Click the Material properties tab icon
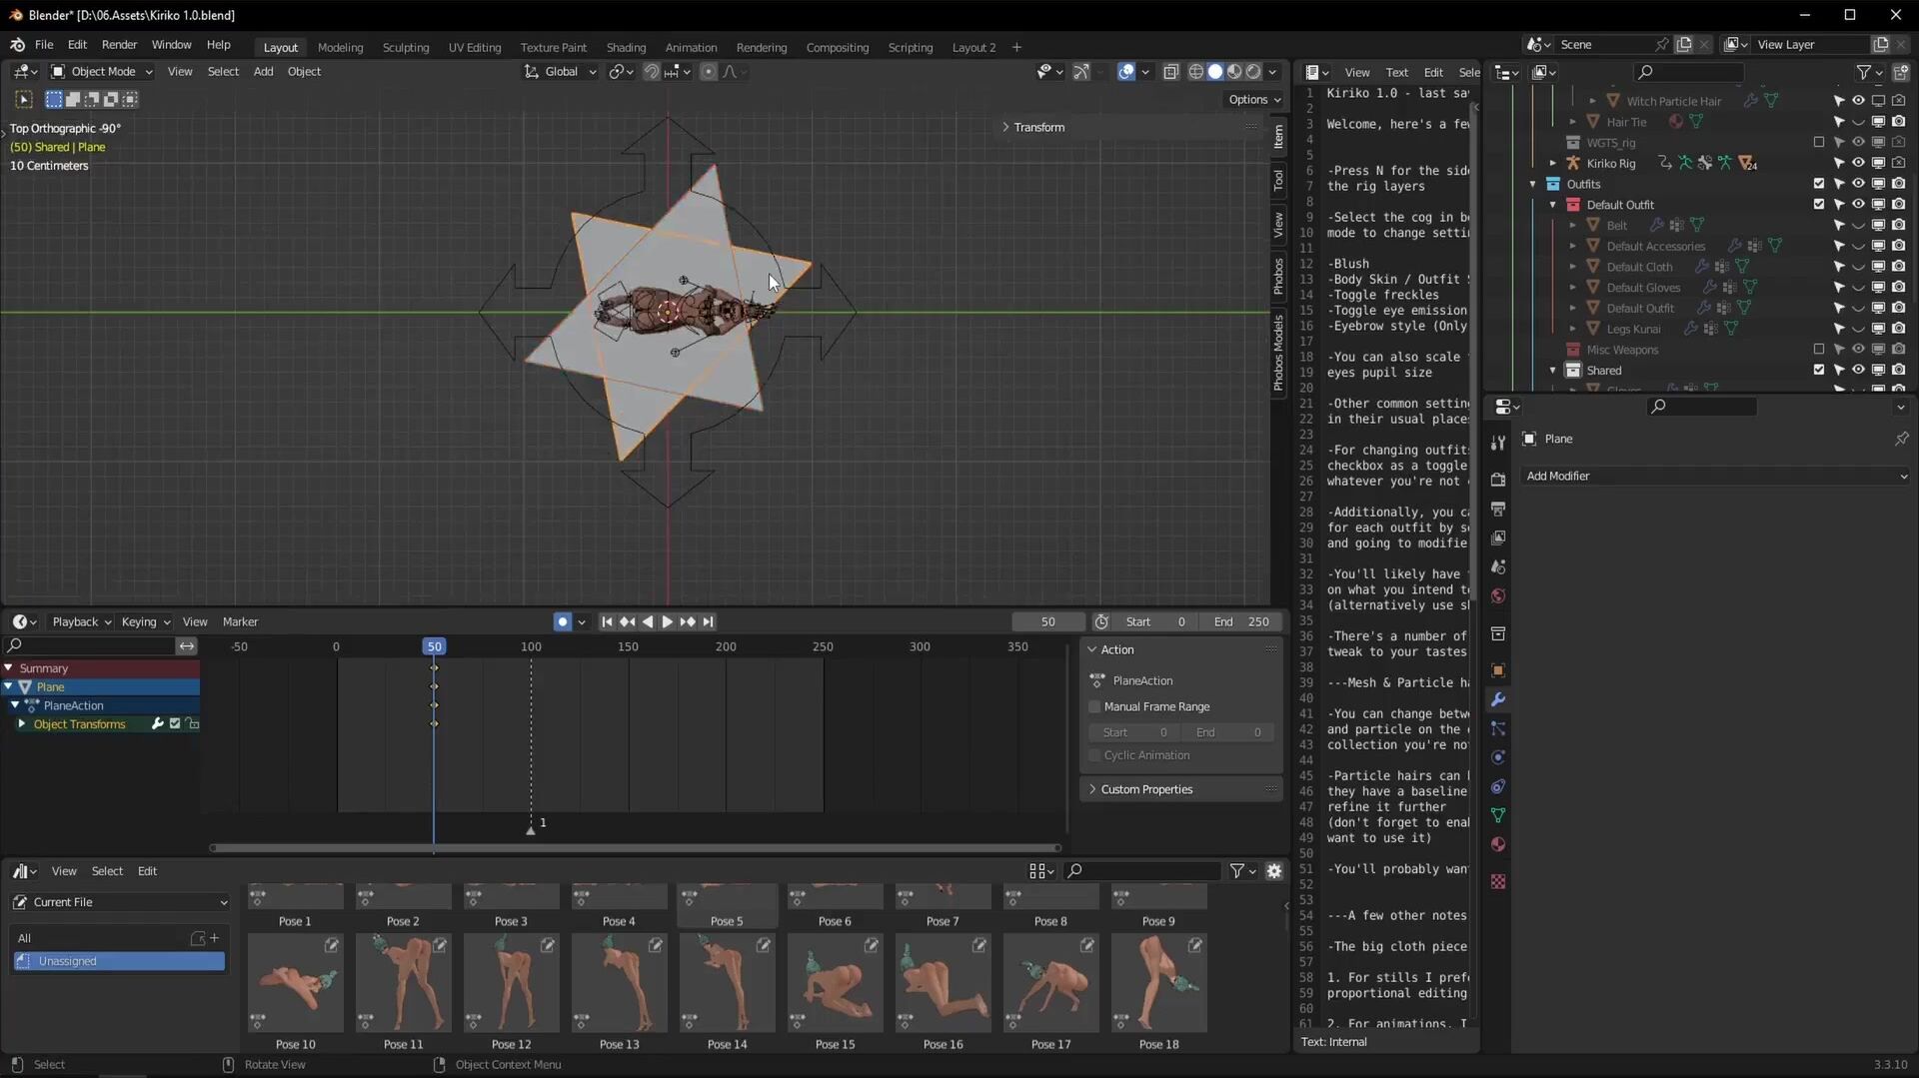1919x1078 pixels. pyautogui.click(x=1497, y=845)
